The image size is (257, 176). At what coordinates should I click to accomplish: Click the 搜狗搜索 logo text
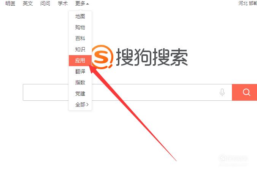pyautogui.click(x=152, y=57)
